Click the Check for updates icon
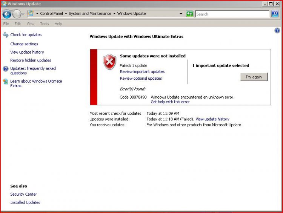 click(x=6, y=35)
